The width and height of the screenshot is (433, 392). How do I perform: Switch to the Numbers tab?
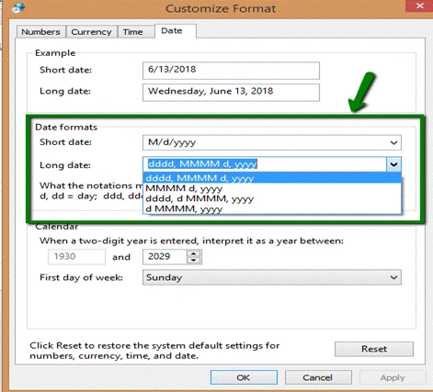click(40, 32)
